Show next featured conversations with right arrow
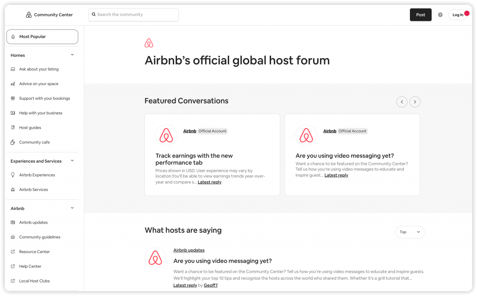The height and width of the screenshot is (296, 477). tap(415, 102)
